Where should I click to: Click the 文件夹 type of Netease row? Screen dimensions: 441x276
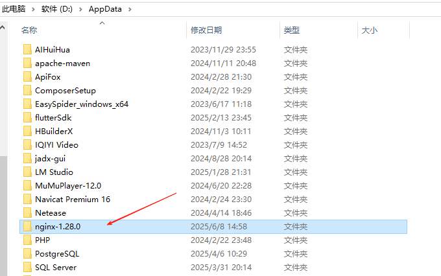tap(296, 213)
